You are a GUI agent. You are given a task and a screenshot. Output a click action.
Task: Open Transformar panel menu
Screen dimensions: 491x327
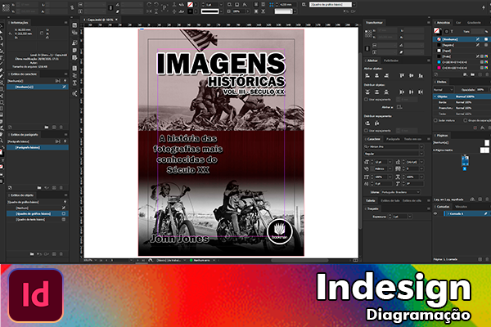pyautogui.click(x=428, y=23)
